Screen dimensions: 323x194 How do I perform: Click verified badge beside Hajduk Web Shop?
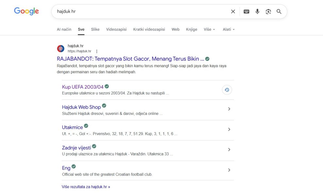click(x=104, y=106)
